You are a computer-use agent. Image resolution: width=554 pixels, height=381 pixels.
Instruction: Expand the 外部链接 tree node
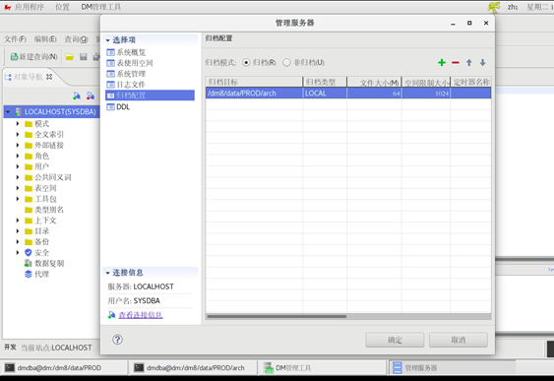click(18, 146)
